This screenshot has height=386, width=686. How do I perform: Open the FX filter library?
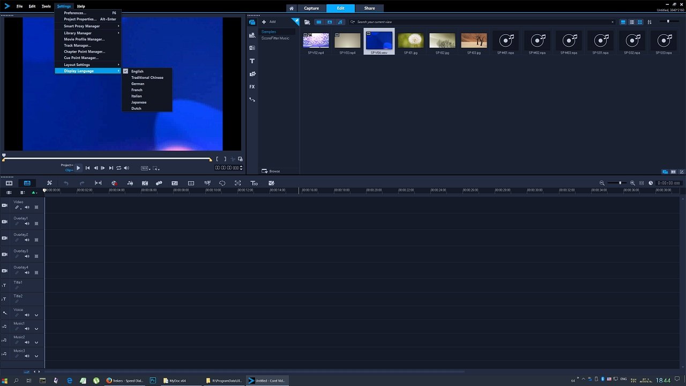pos(252,87)
